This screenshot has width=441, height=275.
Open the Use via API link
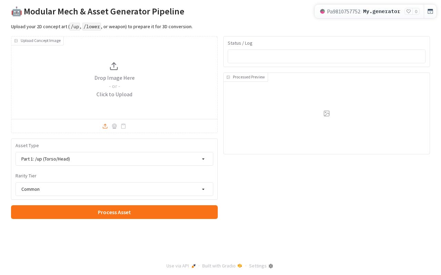click(181, 266)
